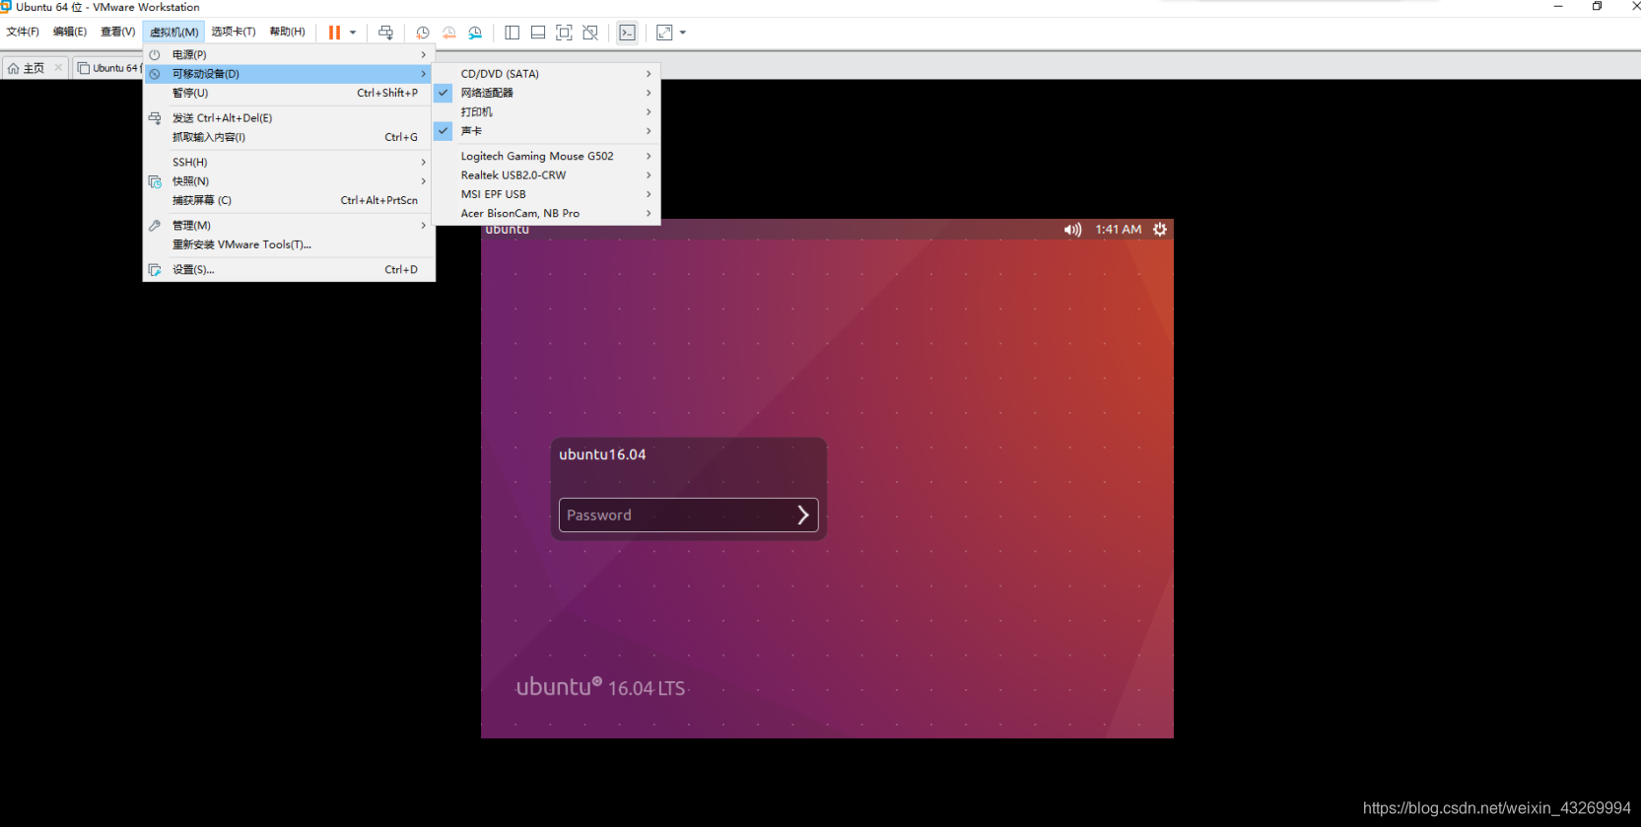Expand the 打印机 printer submenu
Viewport: 1641px width, 827px height.
(547, 112)
